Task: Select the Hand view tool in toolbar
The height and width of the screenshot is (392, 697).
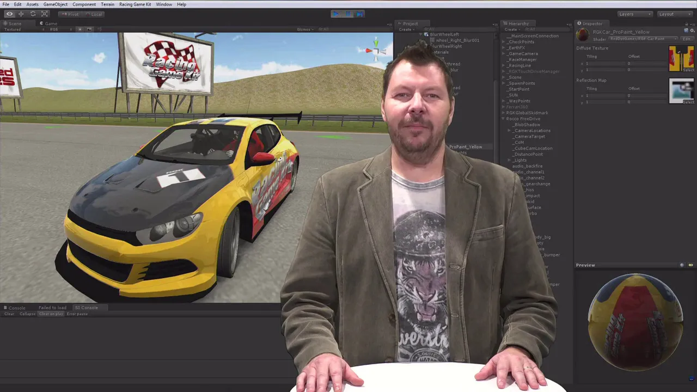Action: pos(9,14)
